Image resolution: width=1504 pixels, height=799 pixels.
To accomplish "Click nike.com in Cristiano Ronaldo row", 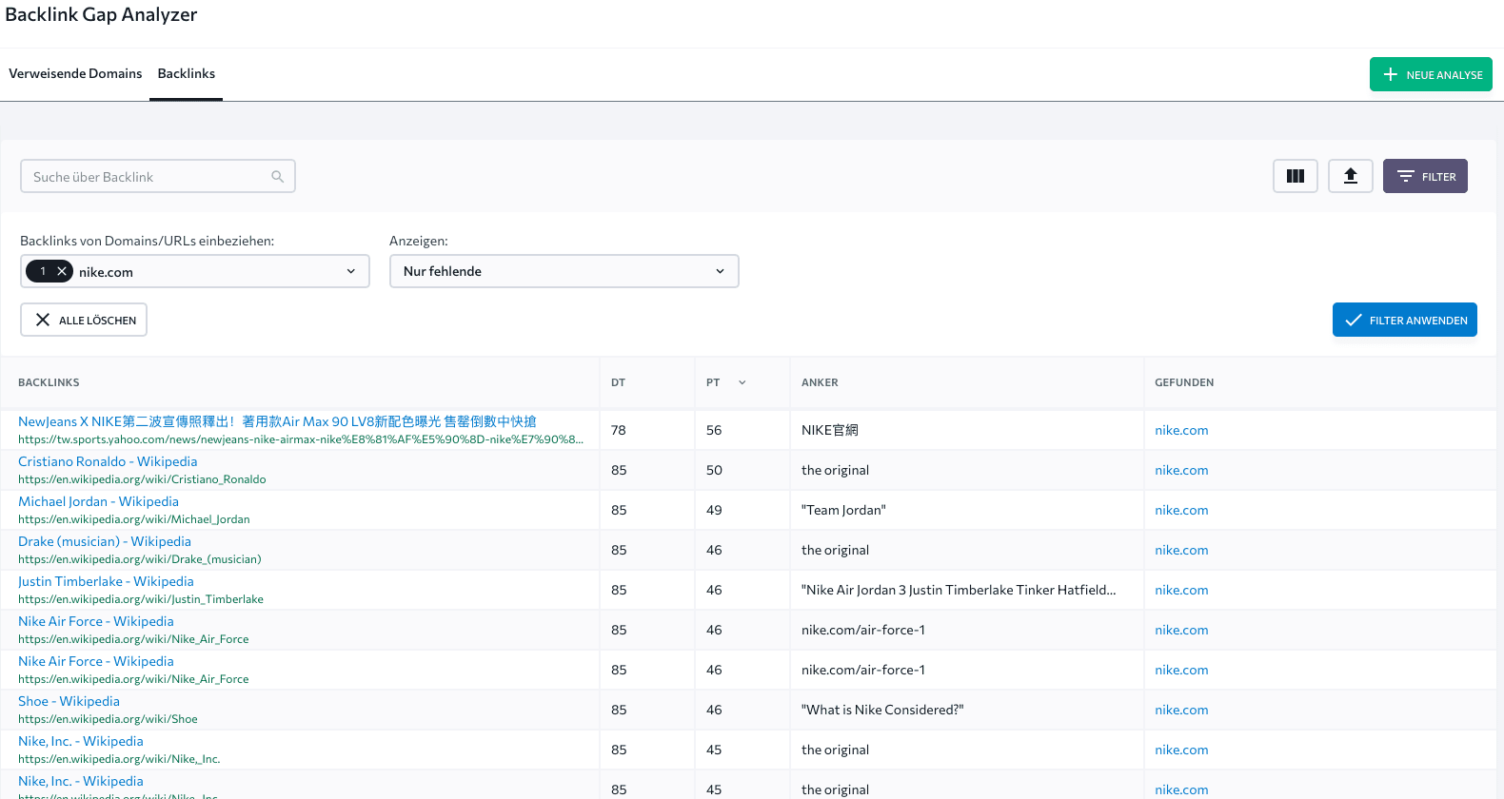I will tap(1181, 470).
